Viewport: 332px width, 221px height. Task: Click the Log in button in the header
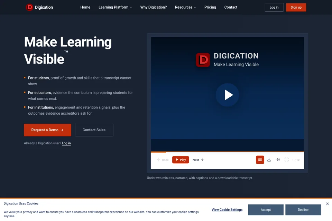[274, 7]
